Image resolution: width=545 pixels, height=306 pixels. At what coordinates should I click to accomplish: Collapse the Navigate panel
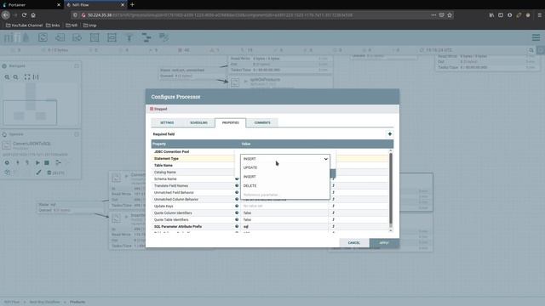(x=77, y=66)
